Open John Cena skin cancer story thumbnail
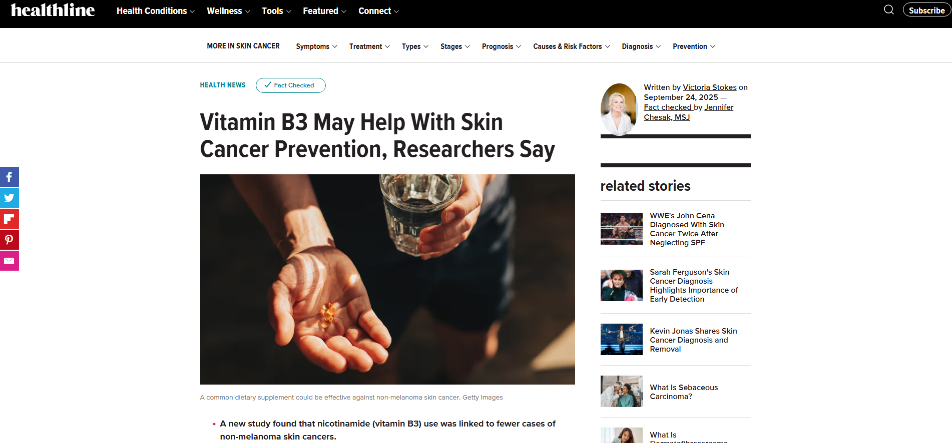 621,229
